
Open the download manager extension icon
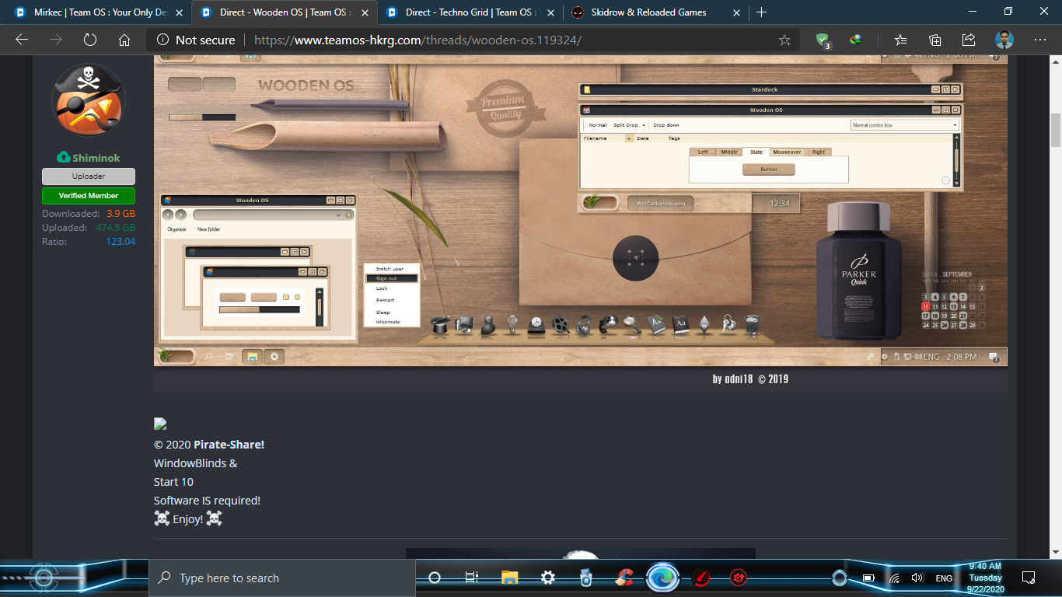tap(856, 40)
